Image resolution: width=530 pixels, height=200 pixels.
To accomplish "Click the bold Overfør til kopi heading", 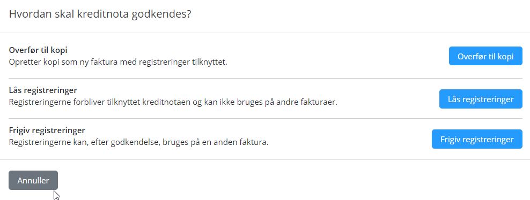I will coord(38,50).
